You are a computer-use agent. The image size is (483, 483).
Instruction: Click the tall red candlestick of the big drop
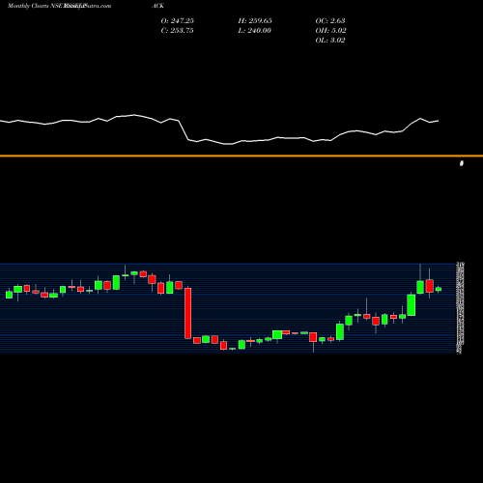click(x=187, y=313)
